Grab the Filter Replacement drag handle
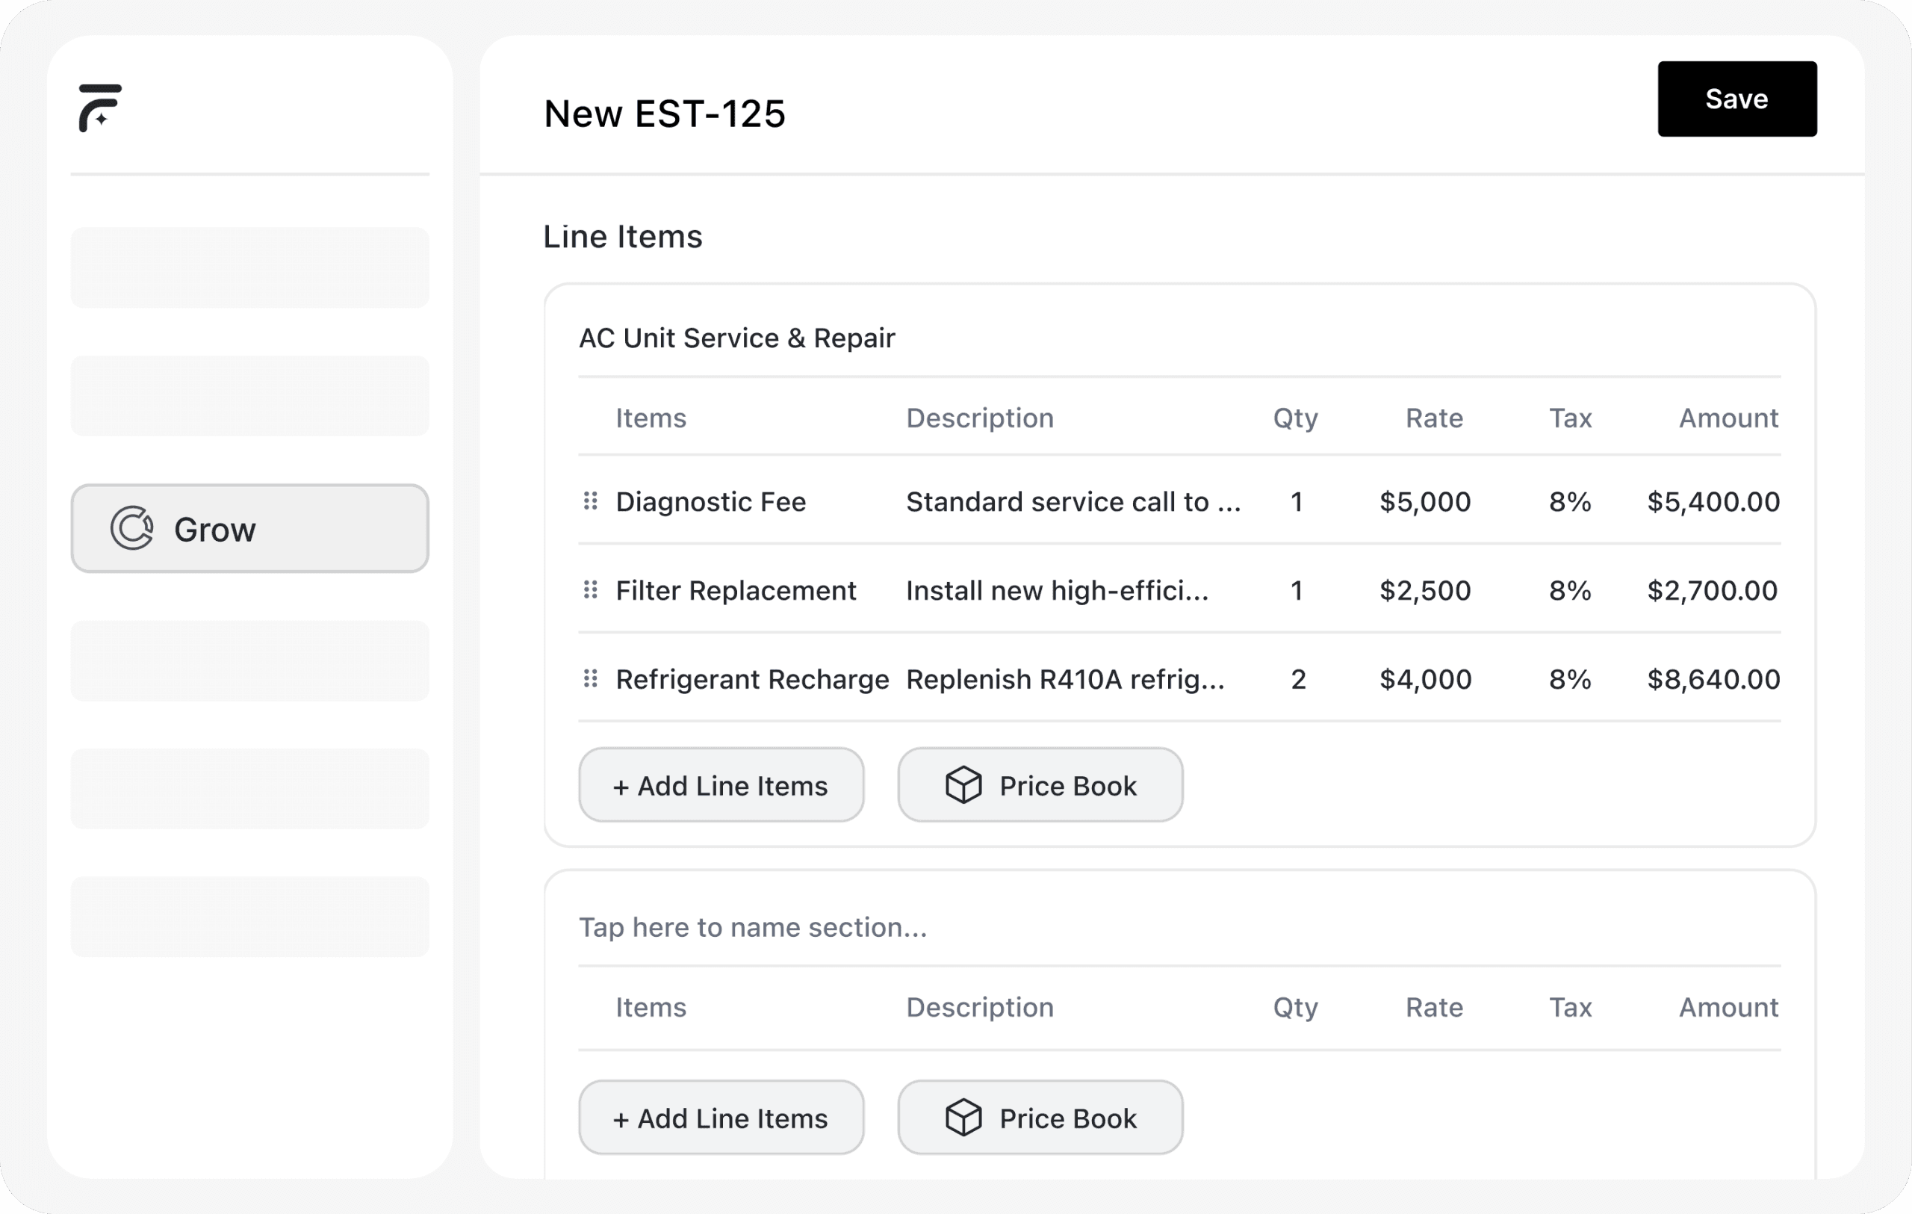Image resolution: width=1912 pixels, height=1214 pixels. [590, 590]
